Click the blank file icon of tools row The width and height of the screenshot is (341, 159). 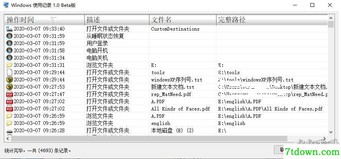tap(9, 72)
